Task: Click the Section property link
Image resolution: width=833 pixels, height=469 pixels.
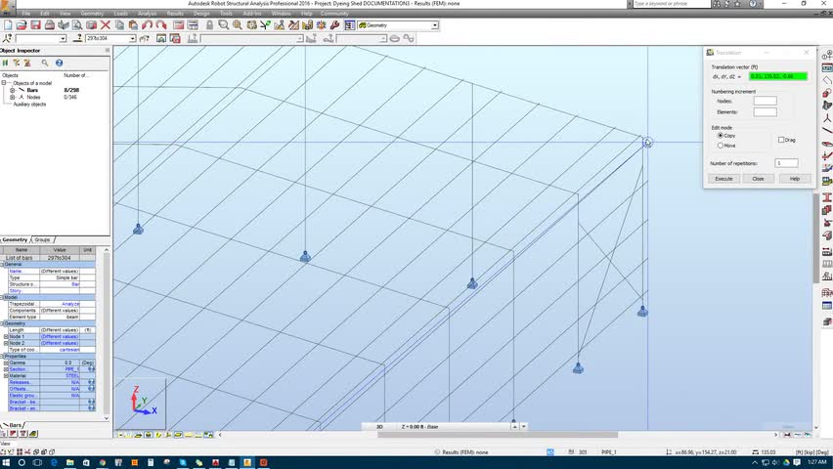Action: (18, 369)
